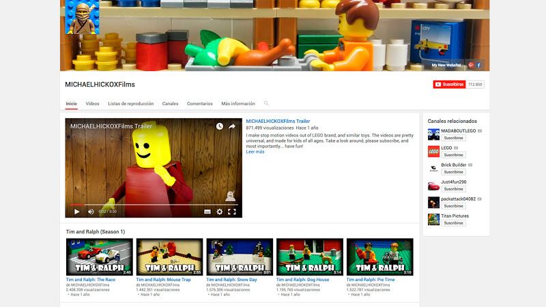
Task: Open the Vídeos tab
Action: tap(92, 104)
